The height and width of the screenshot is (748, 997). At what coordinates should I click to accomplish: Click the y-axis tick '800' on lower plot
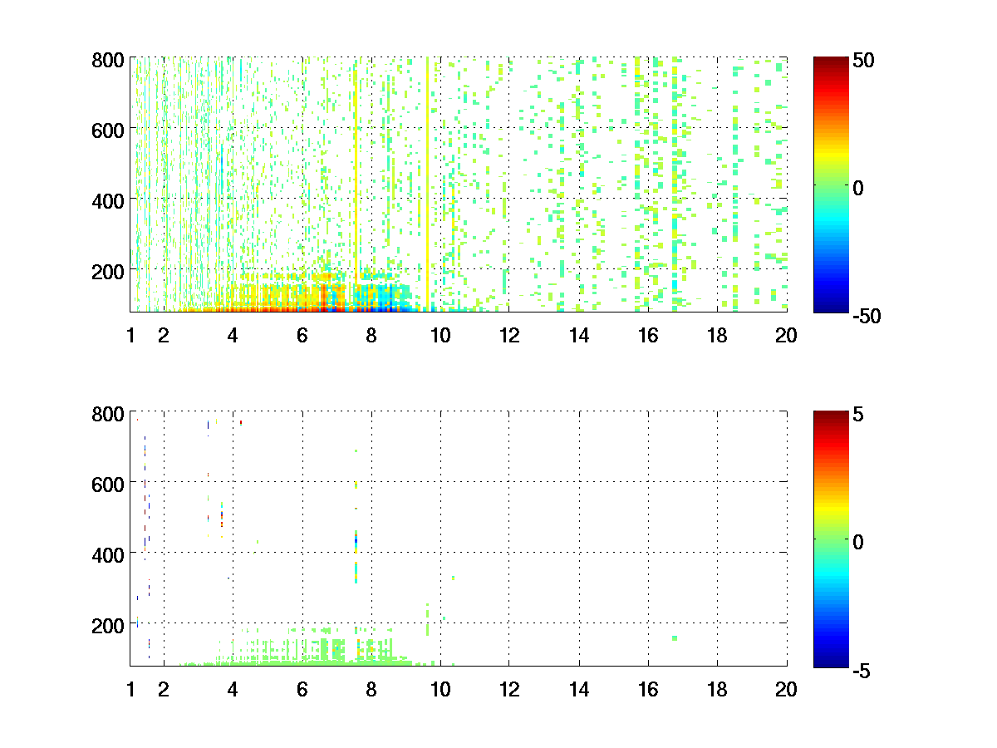tap(108, 413)
